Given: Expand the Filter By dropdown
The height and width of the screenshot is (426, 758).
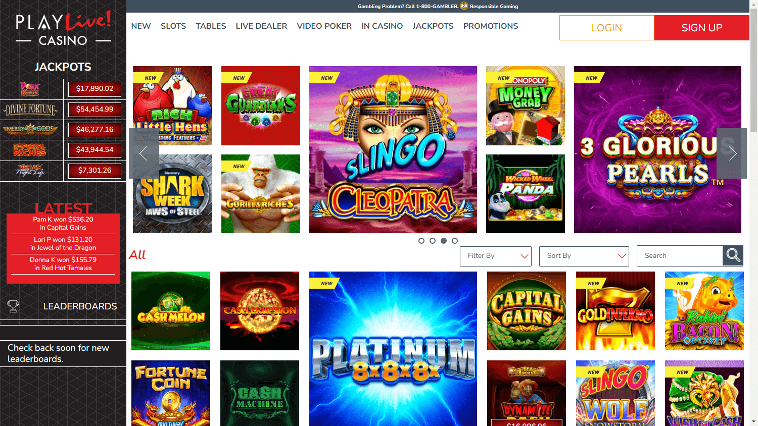Looking at the screenshot, I should (x=496, y=256).
